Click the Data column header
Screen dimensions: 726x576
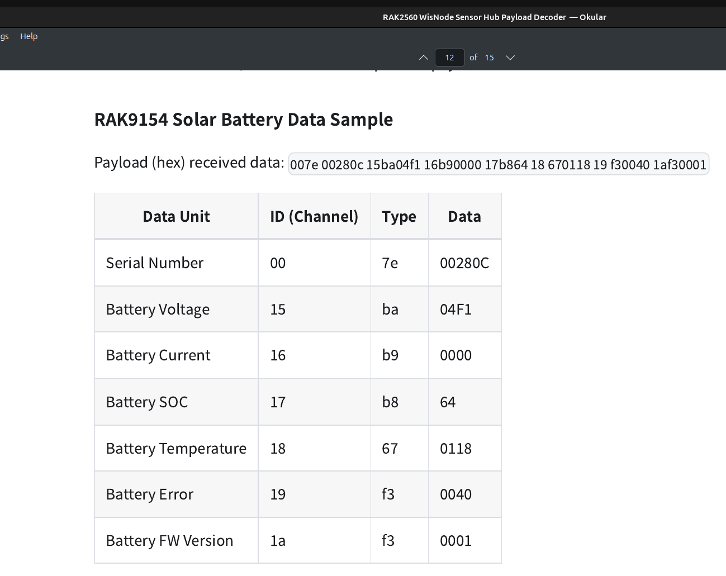point(464,217)
